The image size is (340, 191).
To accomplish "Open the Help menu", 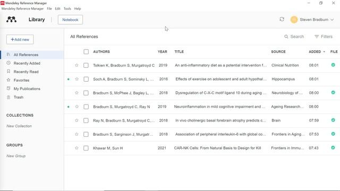I will coord(78,8).
